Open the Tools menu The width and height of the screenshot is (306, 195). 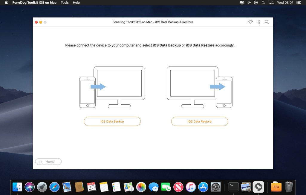pos(65,2)
